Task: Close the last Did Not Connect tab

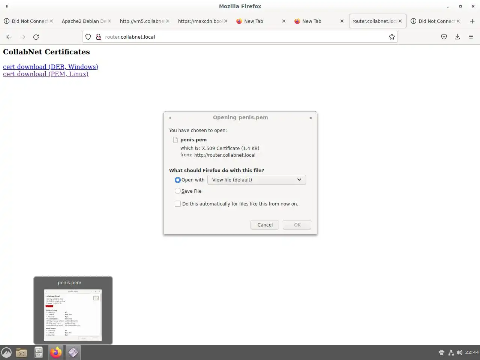Action: tap(458, 21)
